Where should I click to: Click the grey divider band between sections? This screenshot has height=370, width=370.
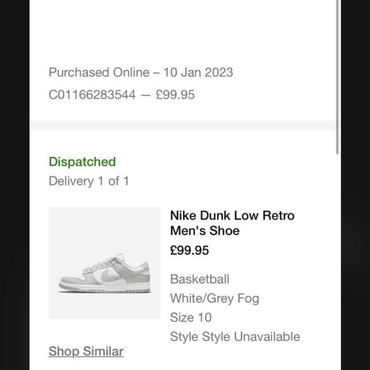click(182, 125)
